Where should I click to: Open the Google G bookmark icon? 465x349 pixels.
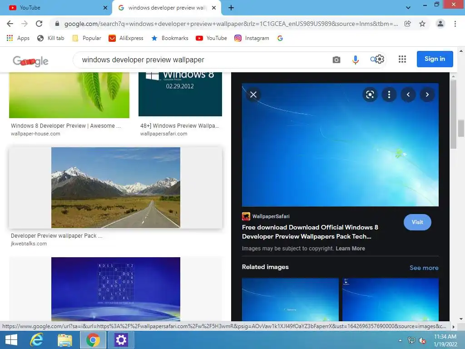280,38
